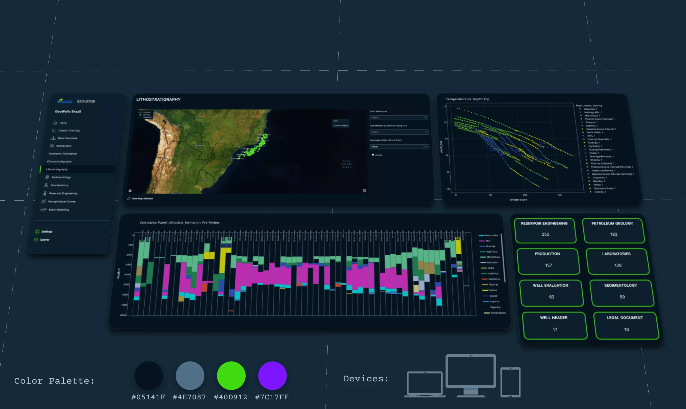The height and width of the screenshot is (409, 686).
Task: Click the map info icon
Action: (x=364, y=191)
